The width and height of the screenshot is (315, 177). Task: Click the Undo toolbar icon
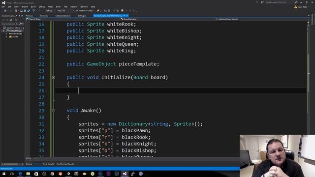point(33,11)
